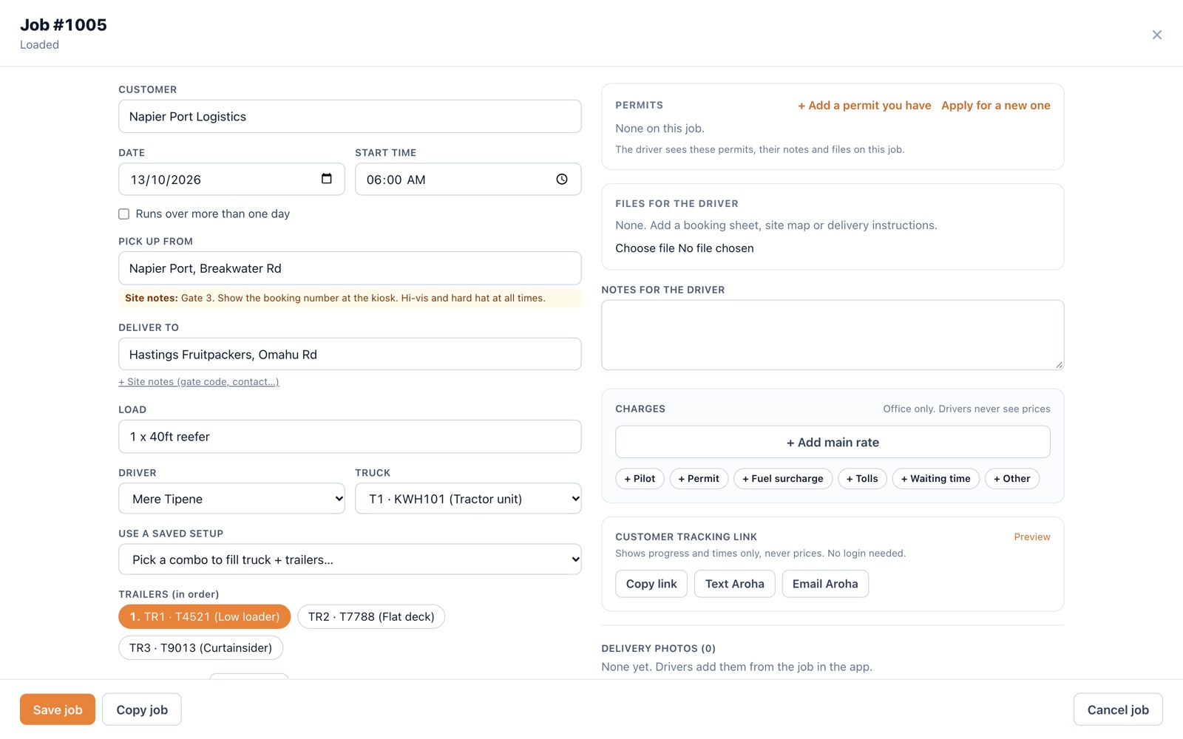Add a Waiting time charge
The height and width of the screenshot is (739, 1183).
click(x=935, y=478)
